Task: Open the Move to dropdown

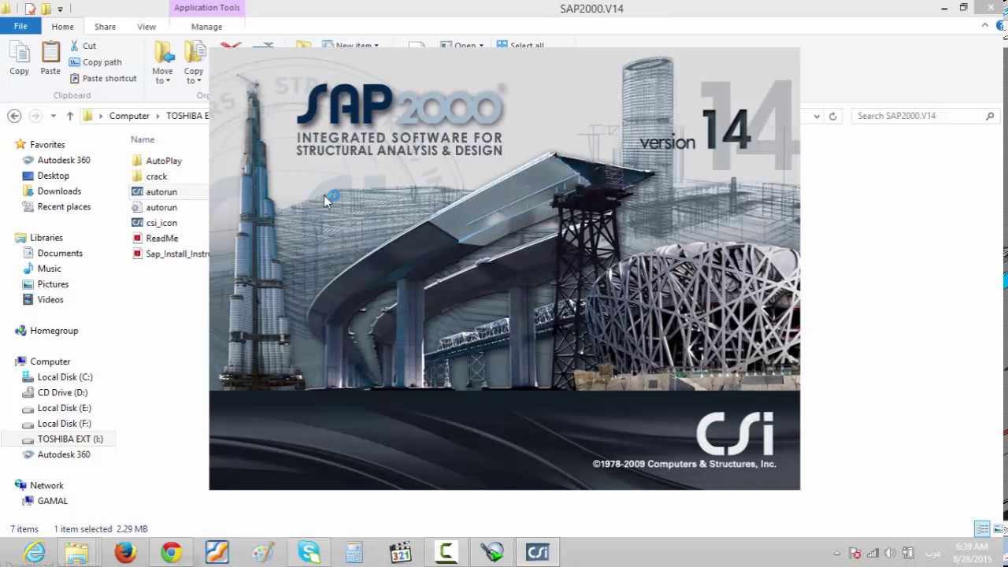Action: pos(163,63)
